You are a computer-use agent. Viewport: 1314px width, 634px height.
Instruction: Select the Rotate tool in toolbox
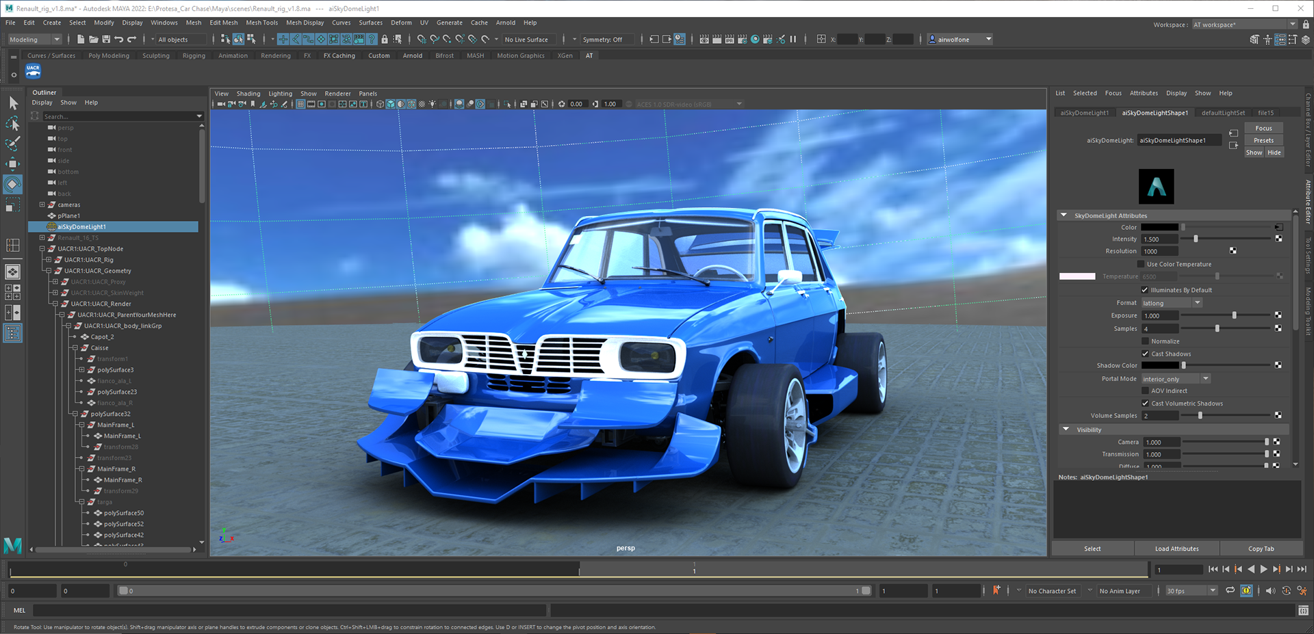coord(13,184)
